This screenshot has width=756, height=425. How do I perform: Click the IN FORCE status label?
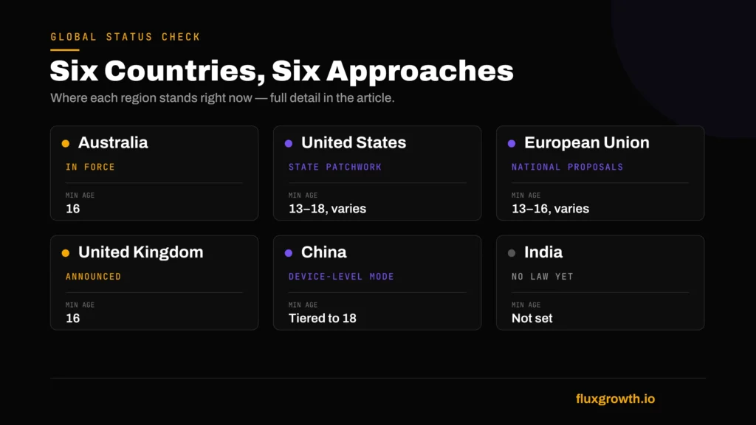pyautogui.click(x=90, y=167)
